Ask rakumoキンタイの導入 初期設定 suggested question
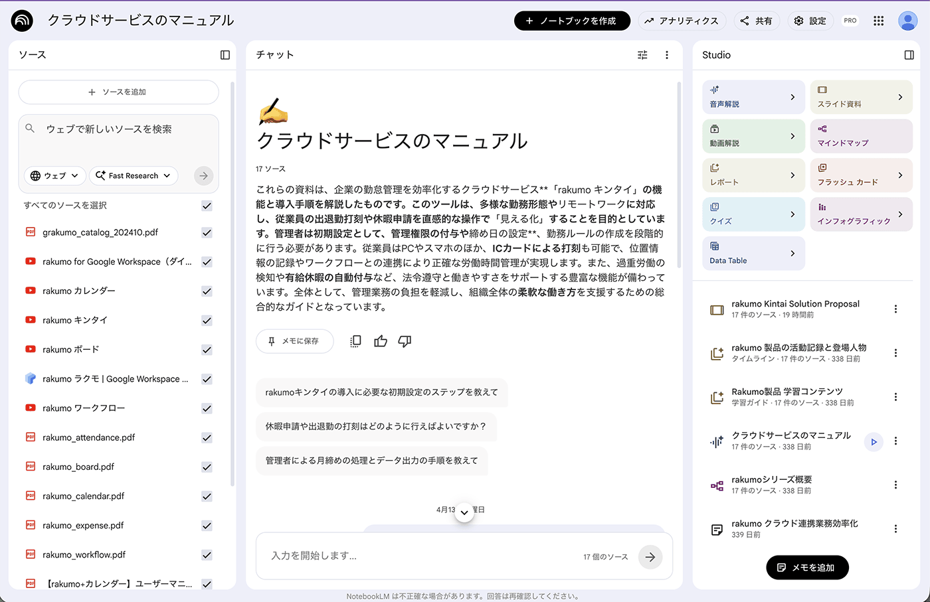The height and width of the screenshot is (602, 930). (381, 392)
